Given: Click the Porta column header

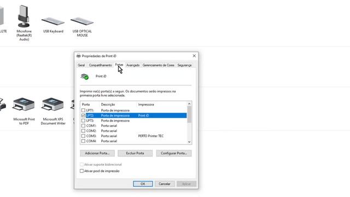Looking at the screenshot, I should (86, 105).
